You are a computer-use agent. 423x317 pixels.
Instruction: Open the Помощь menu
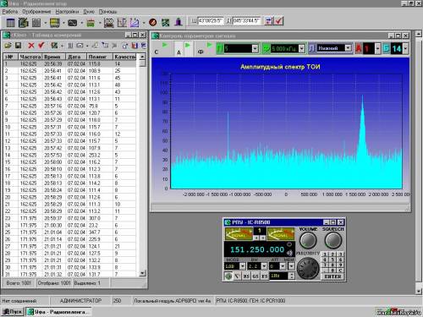pyautogui.click(x=107, y=12)
